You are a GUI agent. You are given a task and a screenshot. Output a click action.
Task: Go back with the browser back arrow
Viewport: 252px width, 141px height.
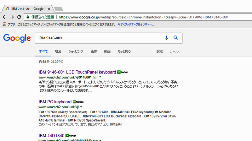5,17
